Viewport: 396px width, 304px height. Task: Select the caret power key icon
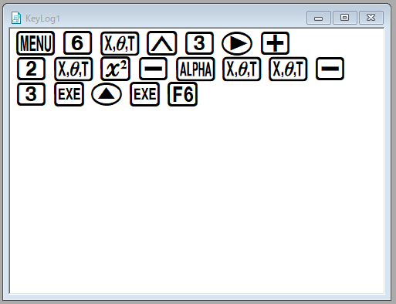[x=162, y=43]
